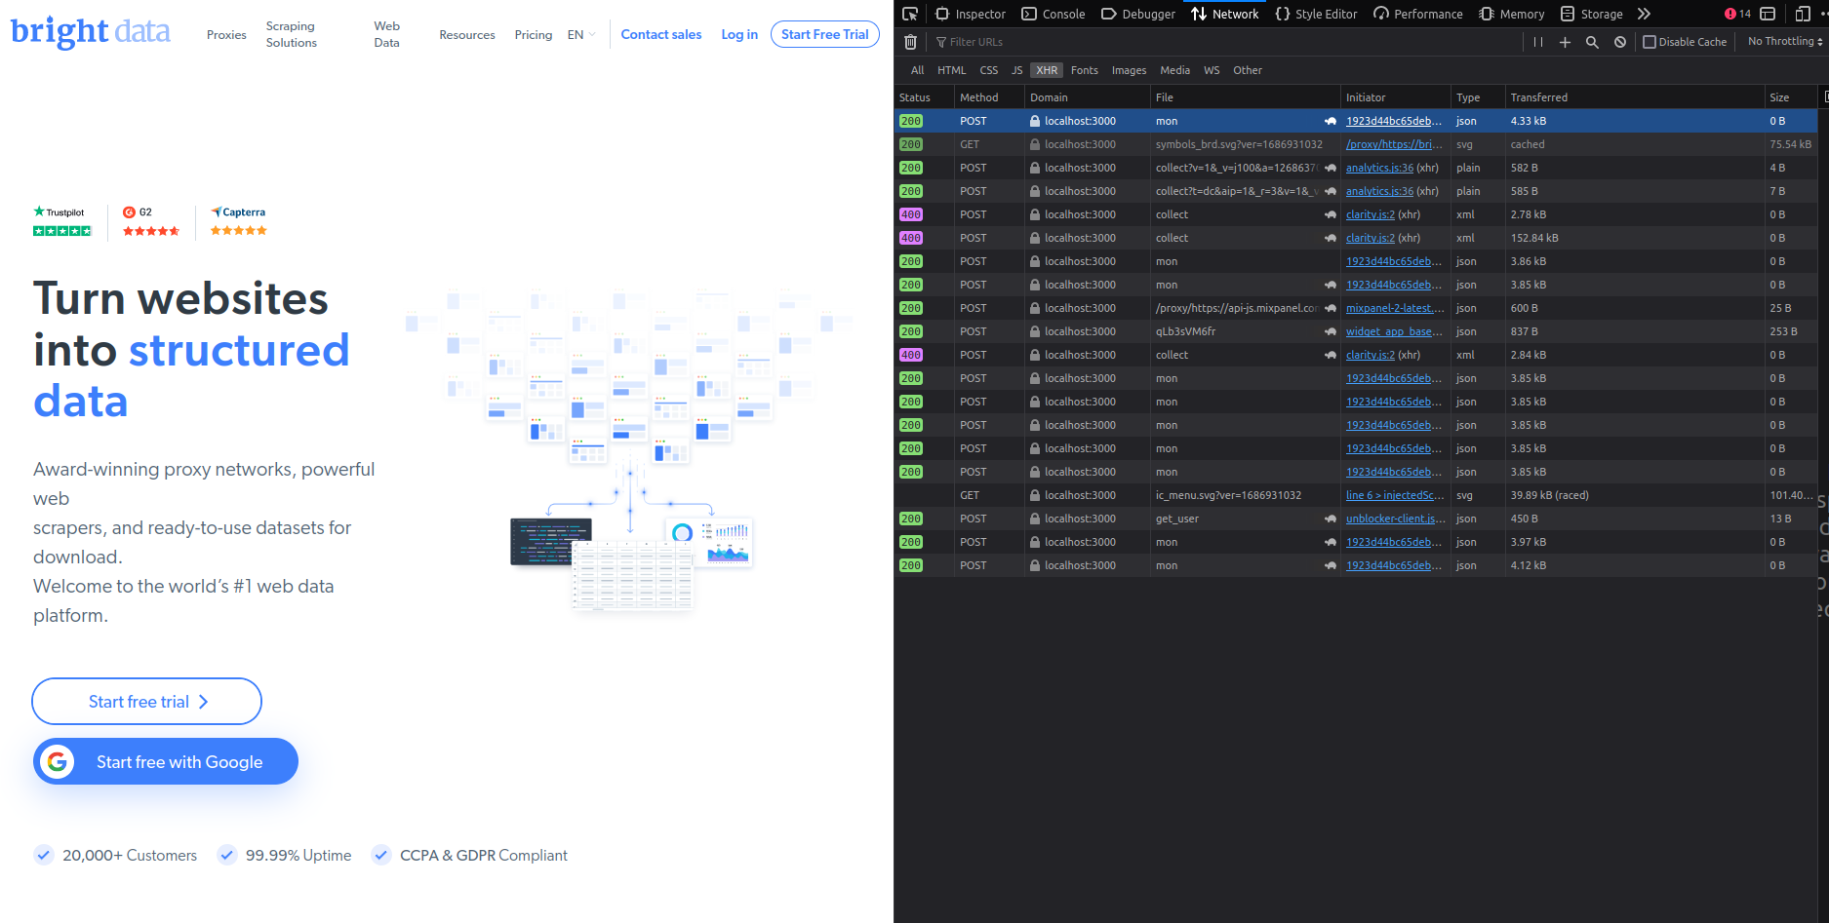Click the plus icon to add new request
The width and height of the screenshot is (1829, 923).
1565,42
